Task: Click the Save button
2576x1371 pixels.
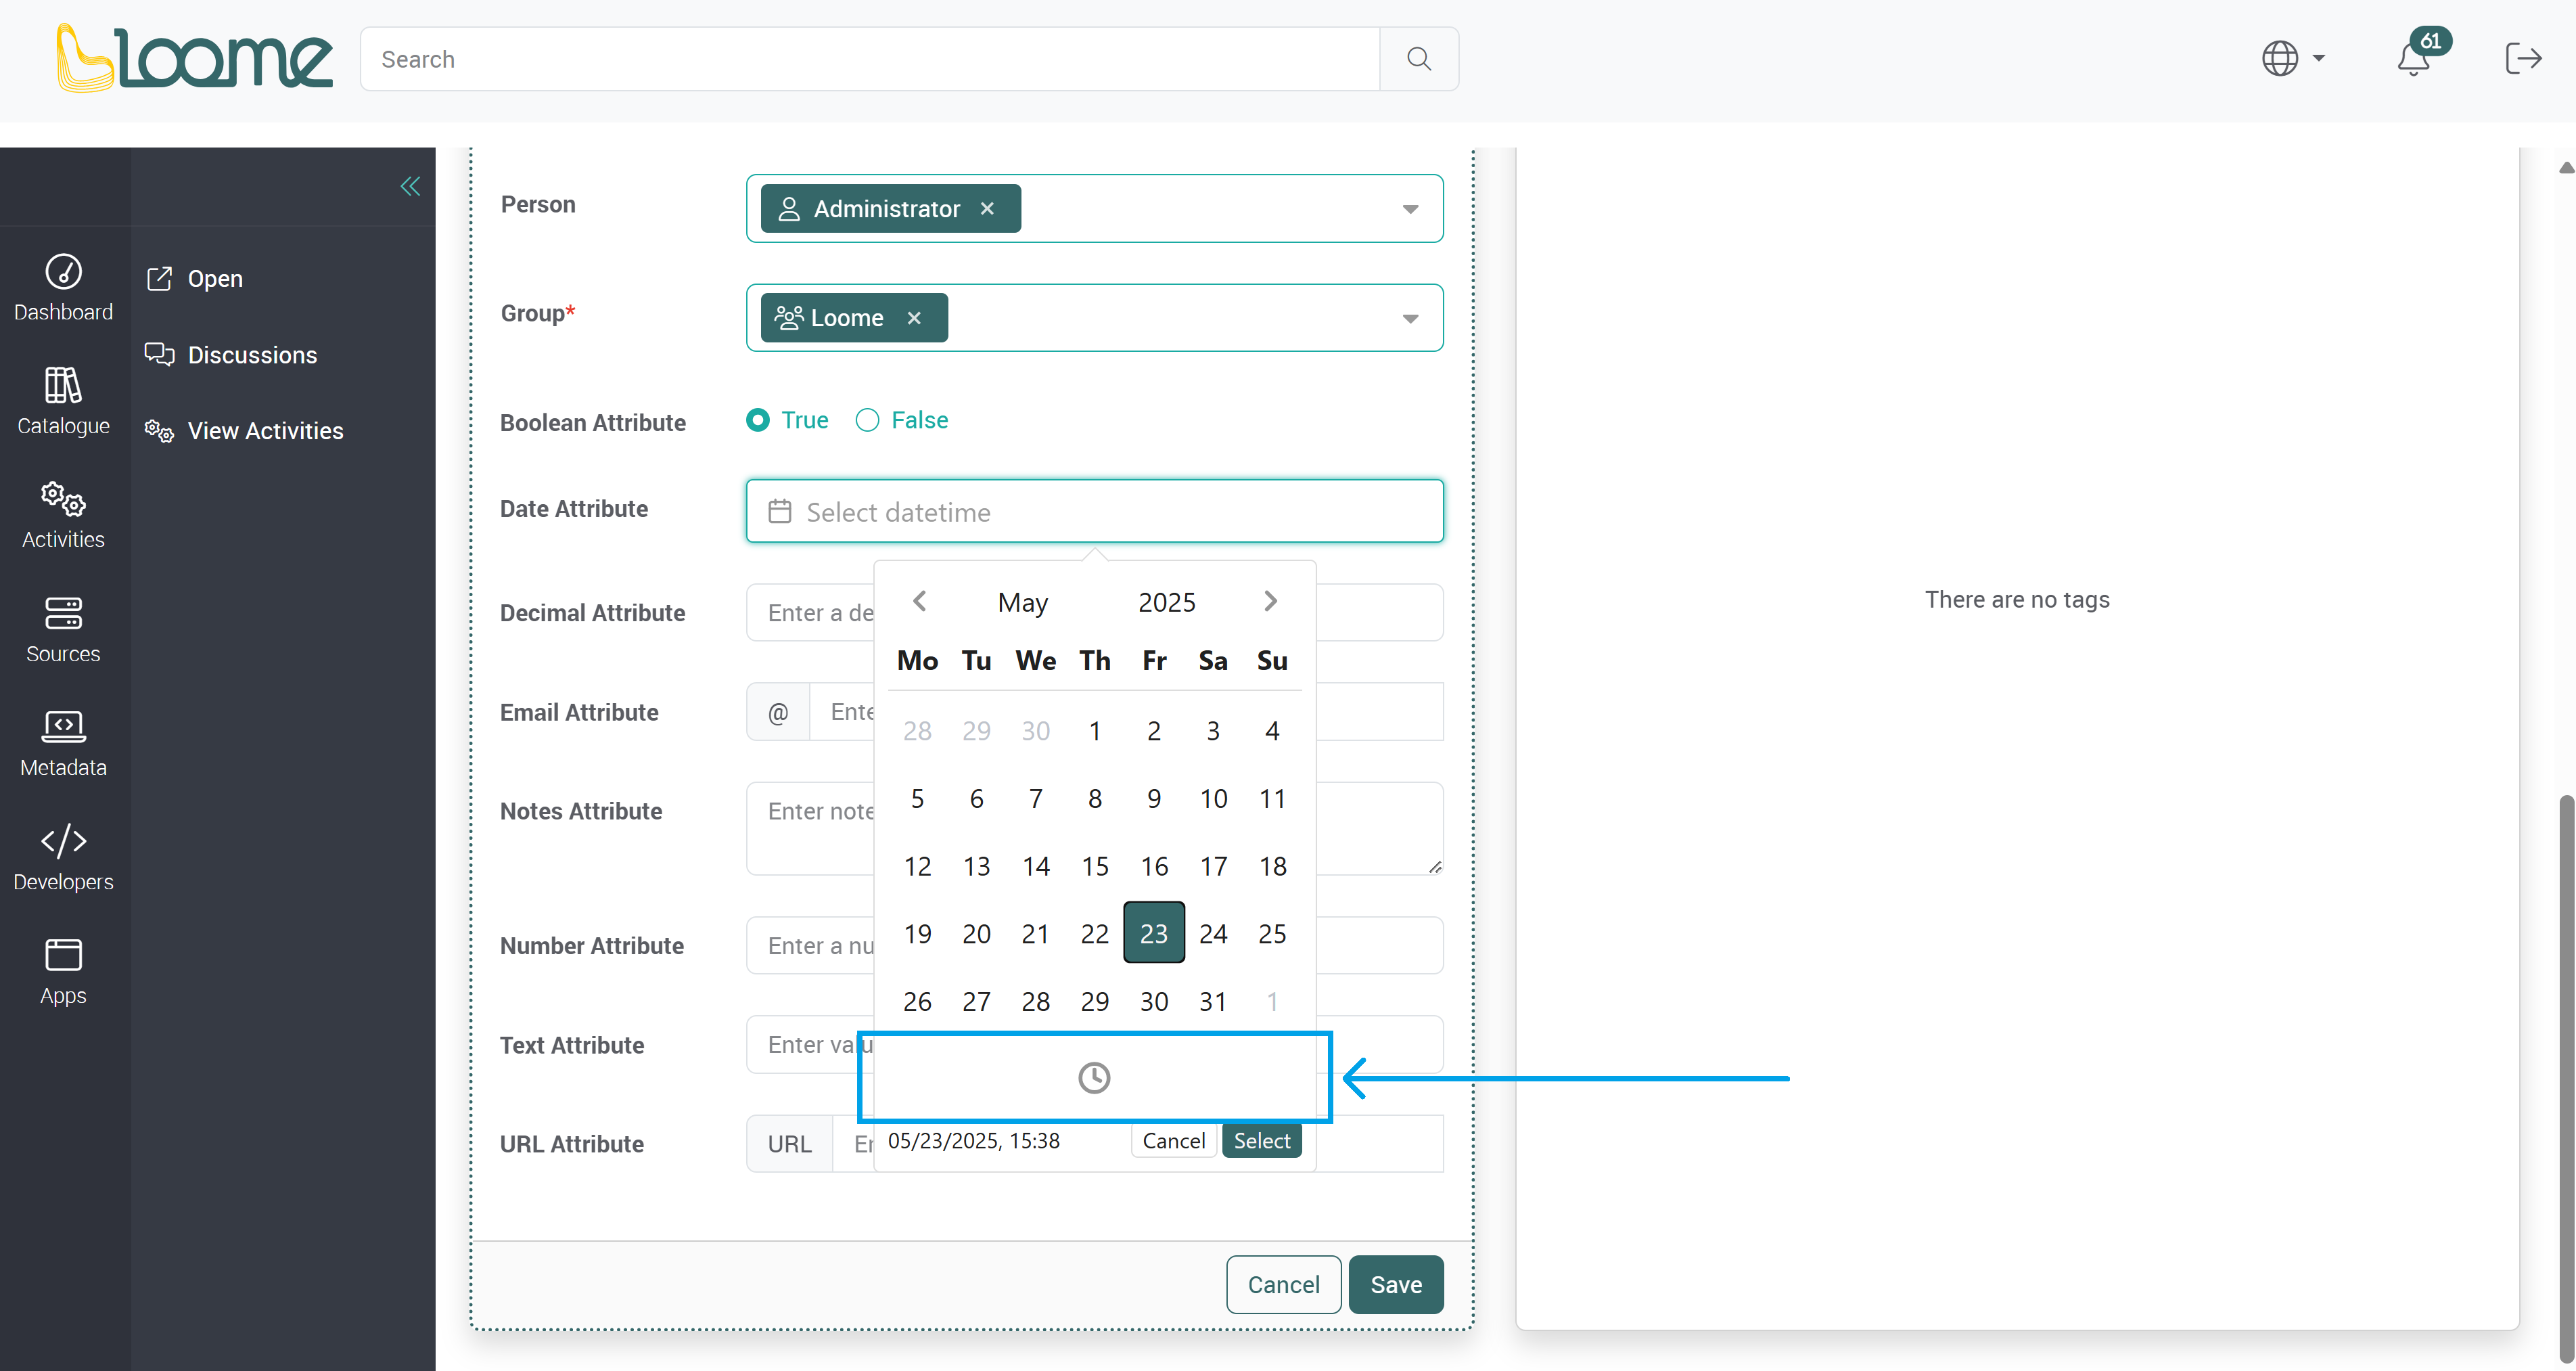Action: pos(1395,1284)
